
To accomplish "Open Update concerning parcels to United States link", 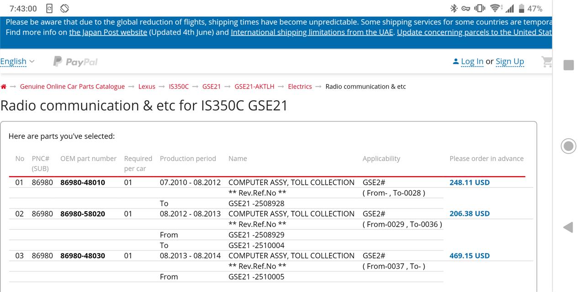I will (x=474, y=32).
